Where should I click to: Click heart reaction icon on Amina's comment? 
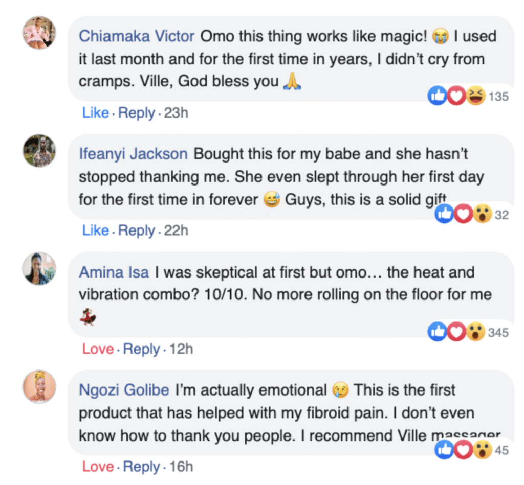pyautogui.click(x=456, y=332)
